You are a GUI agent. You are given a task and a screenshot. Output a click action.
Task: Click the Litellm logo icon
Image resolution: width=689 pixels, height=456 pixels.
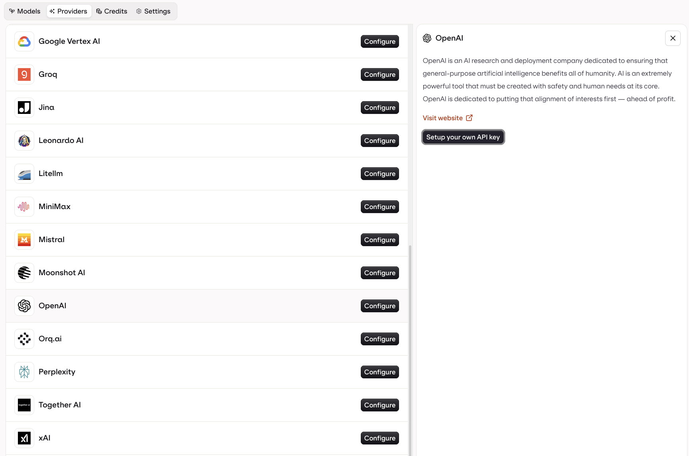point(24,174)
